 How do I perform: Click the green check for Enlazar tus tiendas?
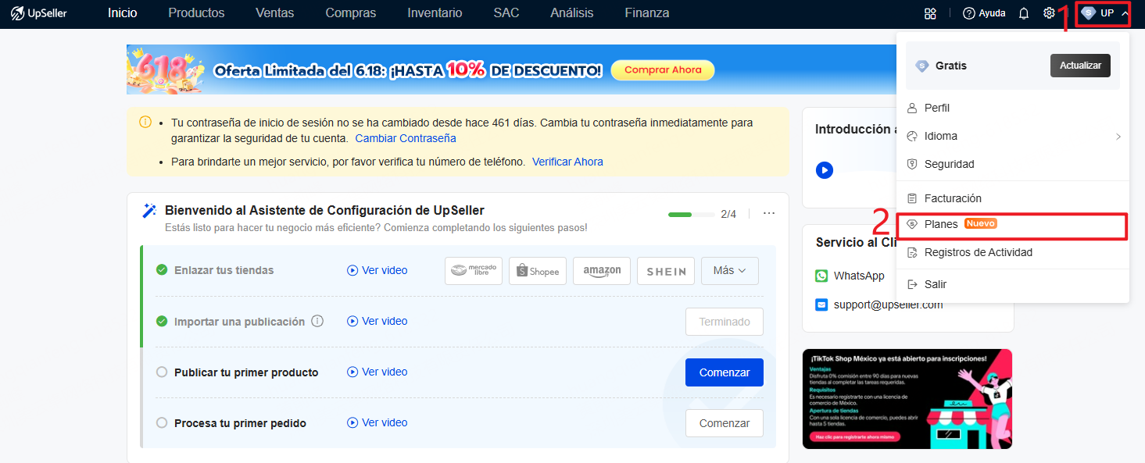(x=162, y=270)
